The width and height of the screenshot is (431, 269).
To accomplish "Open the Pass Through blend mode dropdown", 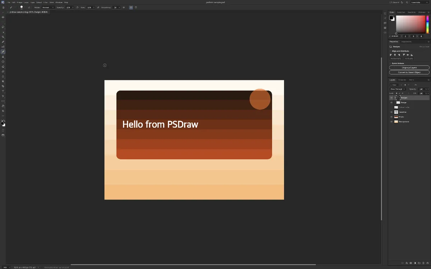I will 398,89.
